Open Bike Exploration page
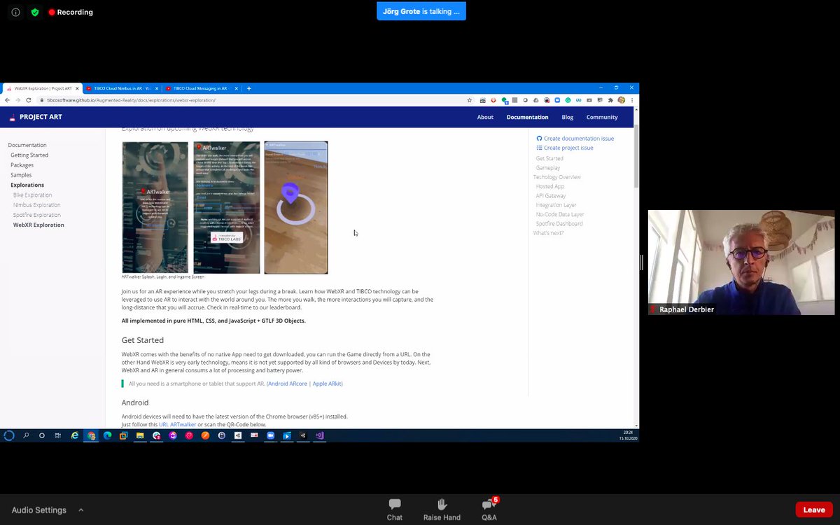The width and height of the screenshot is (840, 525). coord(32,195)
